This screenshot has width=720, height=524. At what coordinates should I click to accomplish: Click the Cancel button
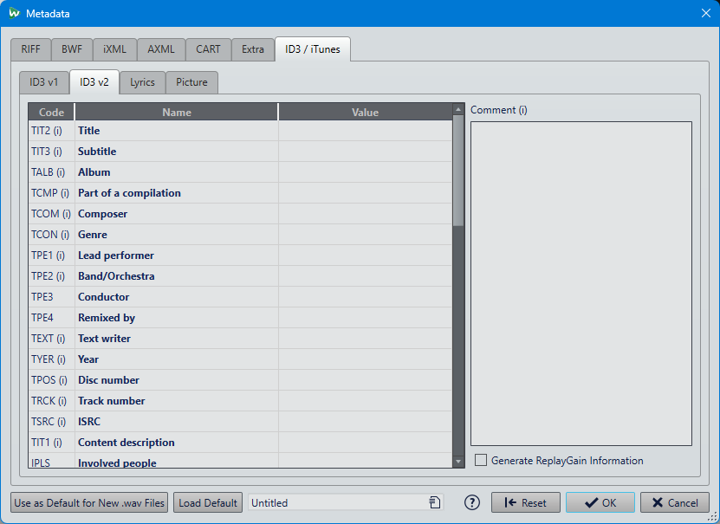pos(675,503)
